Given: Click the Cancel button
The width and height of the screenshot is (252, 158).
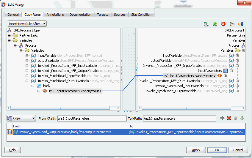Looking at the screenshot, I should 238,150.
